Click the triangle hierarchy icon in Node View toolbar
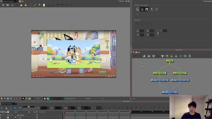Viewport: 212px width, 119px height. tap(176, 56)
